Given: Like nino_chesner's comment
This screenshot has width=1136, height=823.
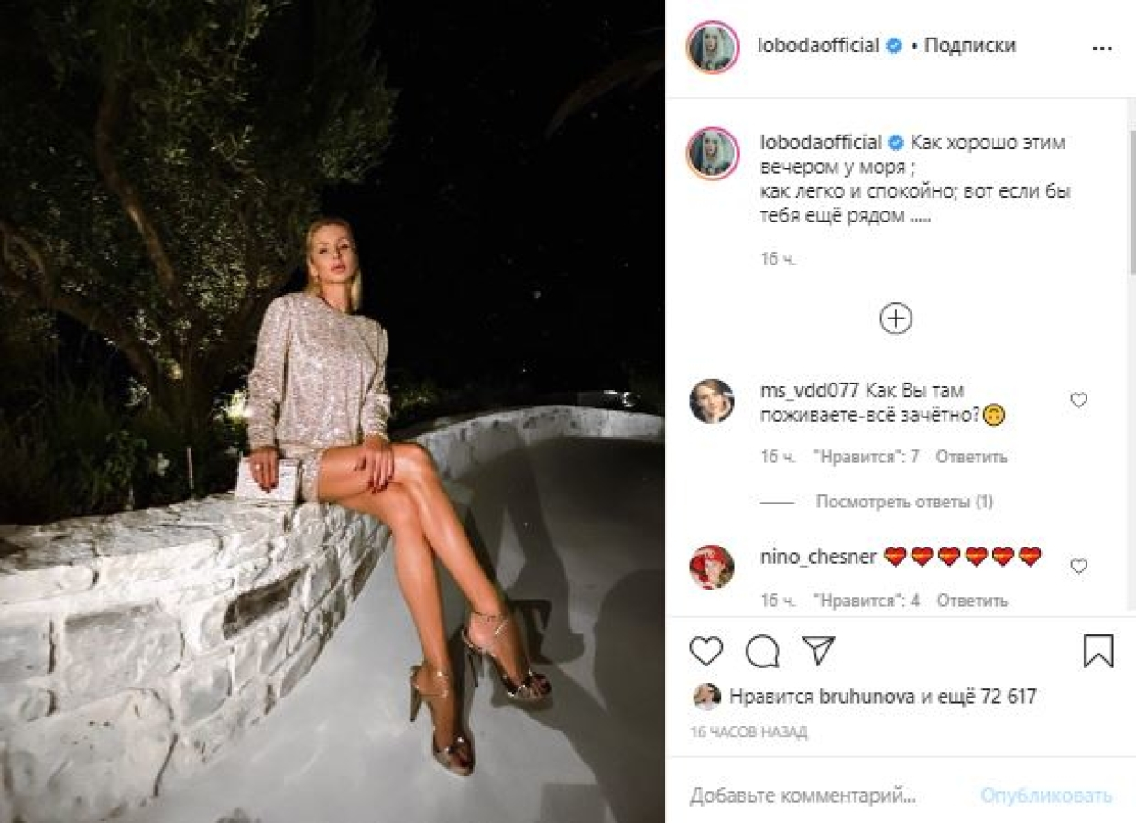Looking at the screenshot, I should (x=1078, y=566).
